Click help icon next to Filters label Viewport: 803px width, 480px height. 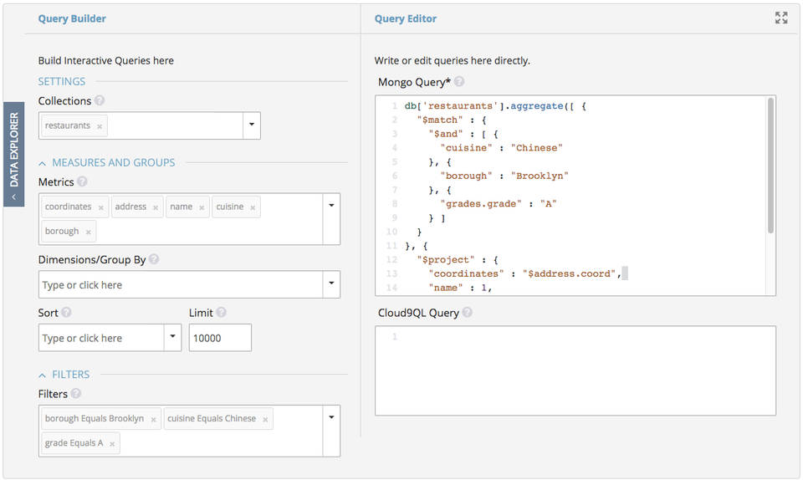pos(76,394)
